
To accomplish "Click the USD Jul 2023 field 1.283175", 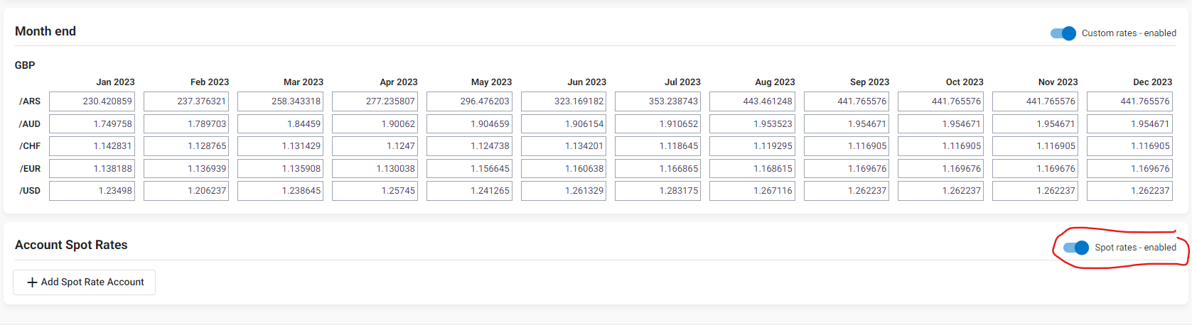I will coord(657,191).
